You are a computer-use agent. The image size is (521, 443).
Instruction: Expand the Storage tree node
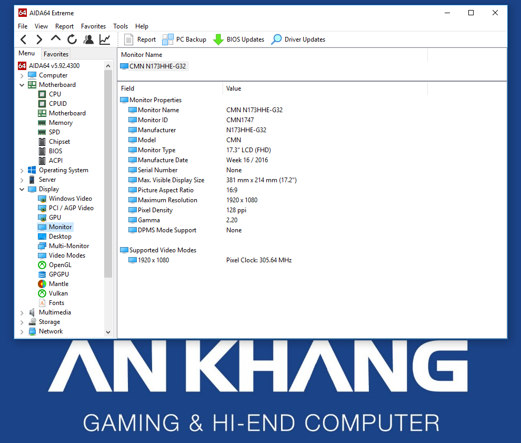point(22,322)
